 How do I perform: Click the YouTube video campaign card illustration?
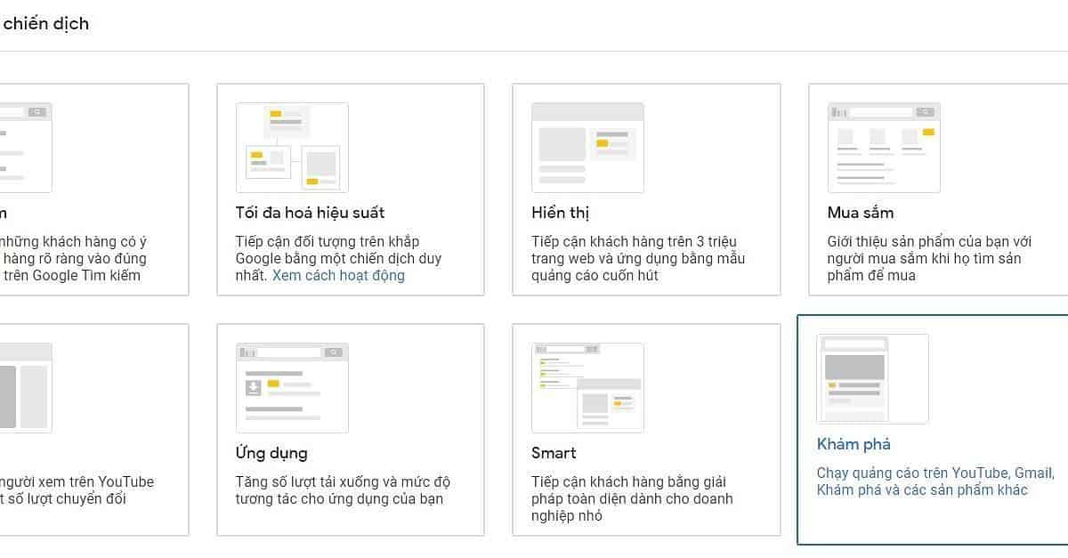coord(26,388)
